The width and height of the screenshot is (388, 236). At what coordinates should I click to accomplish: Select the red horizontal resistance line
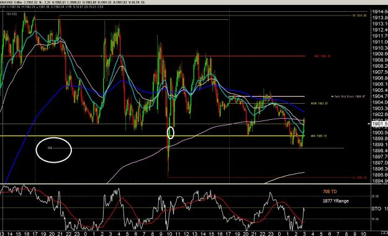tap(152, 57)
